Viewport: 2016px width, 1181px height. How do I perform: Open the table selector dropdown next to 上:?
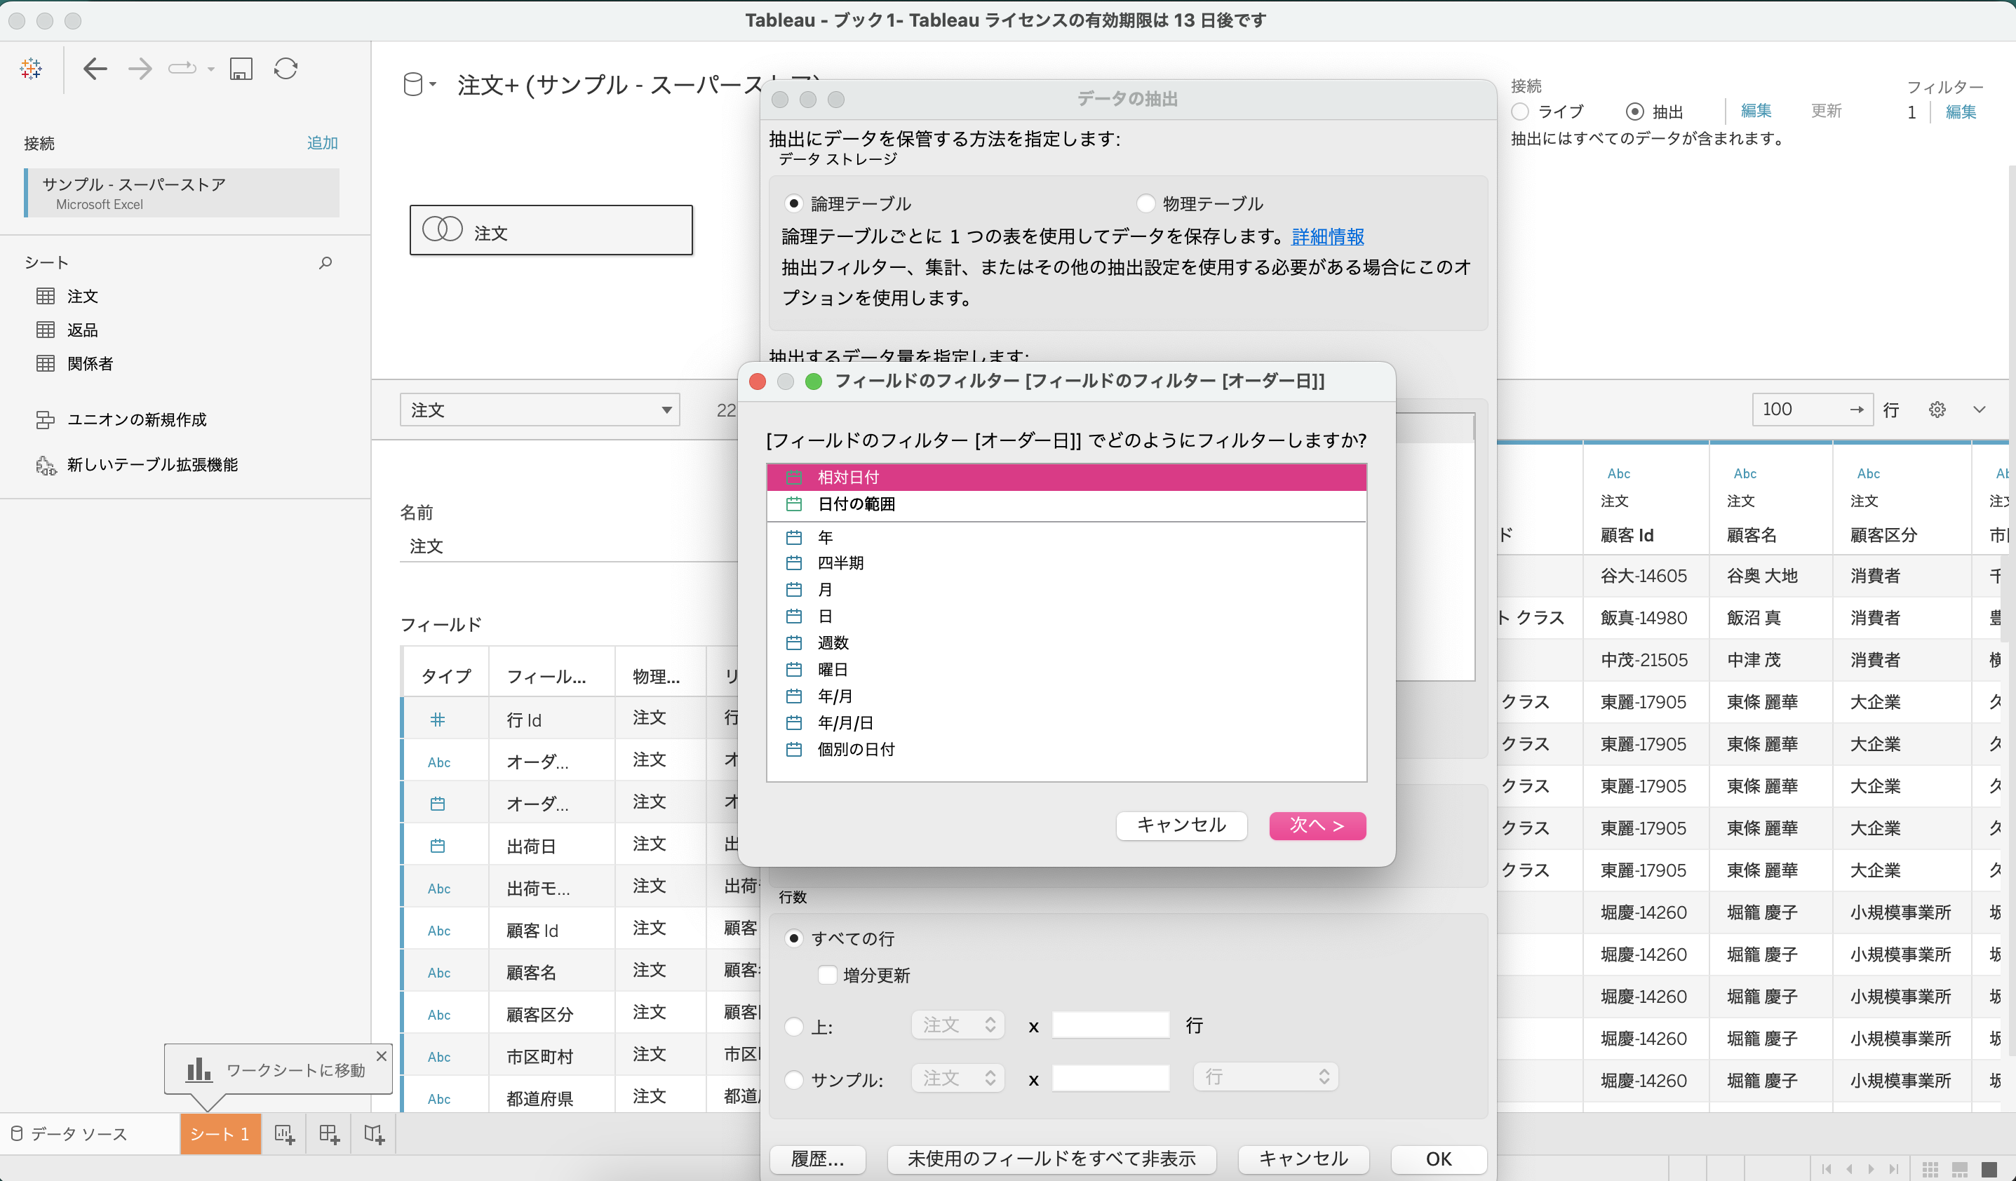pos(958,1025)
